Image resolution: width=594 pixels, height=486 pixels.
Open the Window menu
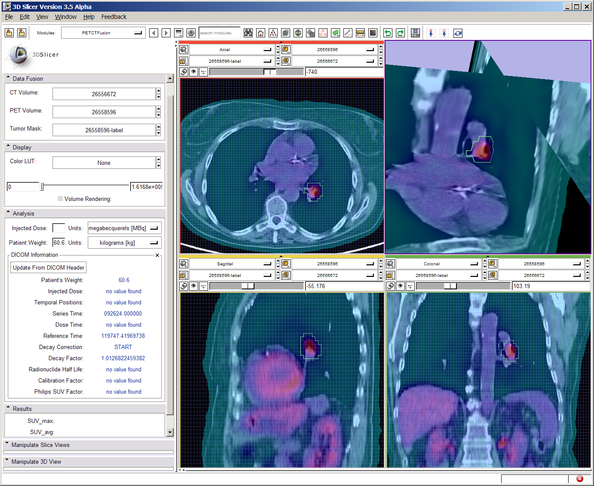click(65, 17)
